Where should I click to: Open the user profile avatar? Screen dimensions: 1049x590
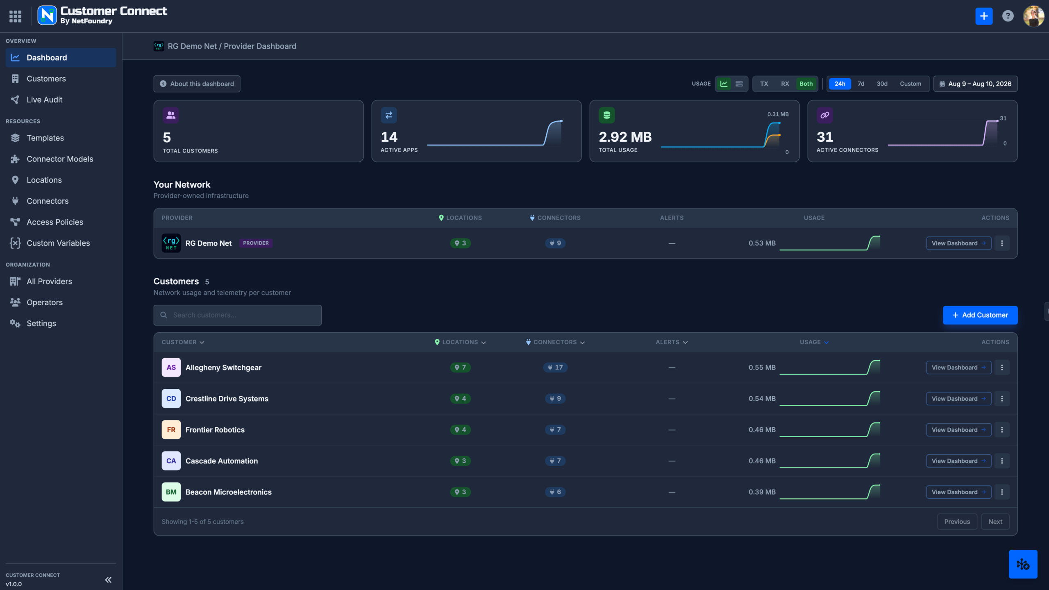pos(1033,16)
